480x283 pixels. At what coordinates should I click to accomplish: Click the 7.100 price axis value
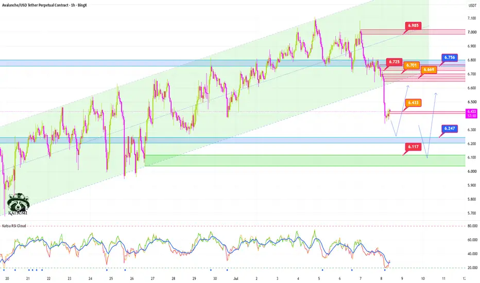coord(472,19)
